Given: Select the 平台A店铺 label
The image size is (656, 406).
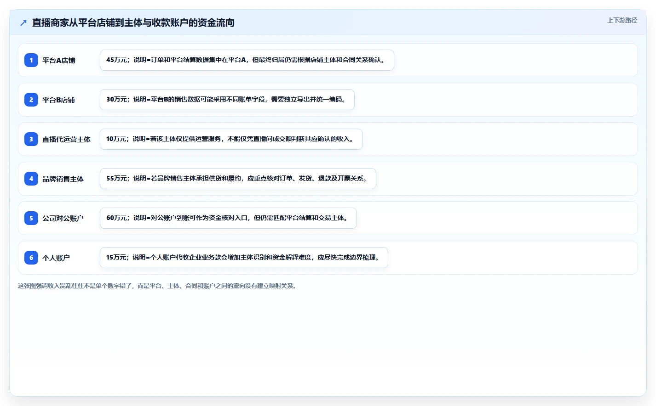Looking at the screenshot, I should 59,60.
